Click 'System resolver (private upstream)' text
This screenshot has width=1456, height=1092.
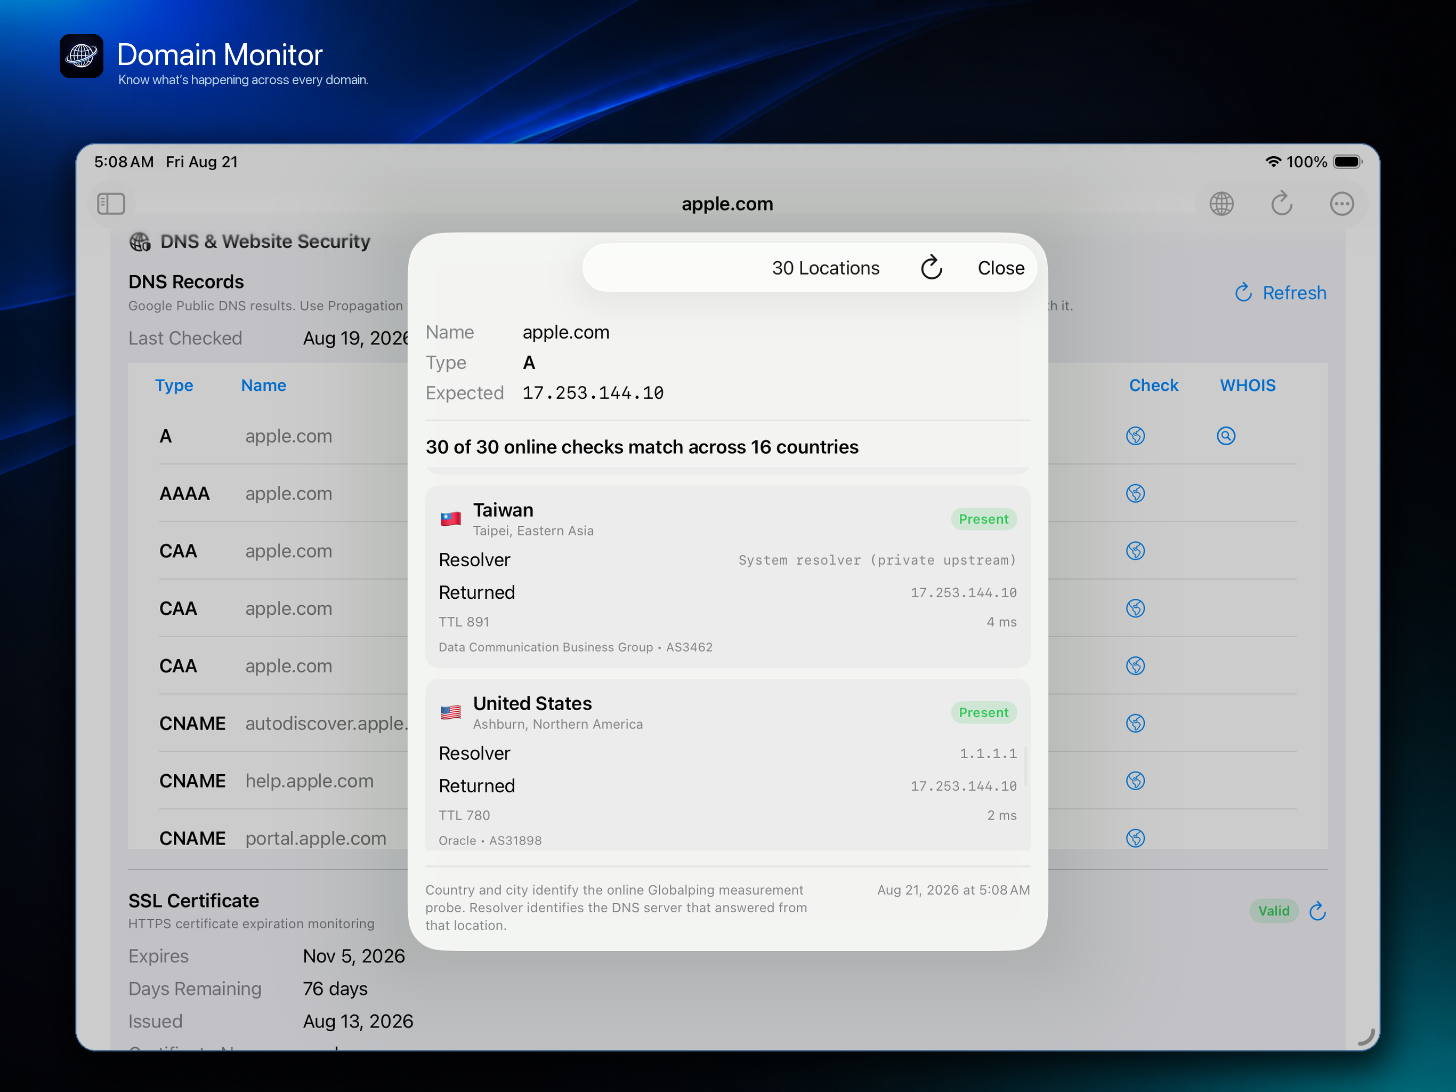tap(877, 560)
